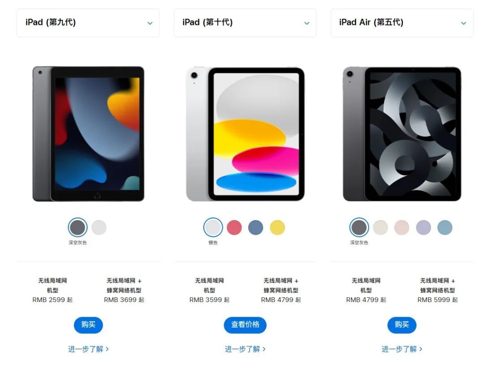Open 进一步了解 link under iPad 第九代

pos(88,349)
